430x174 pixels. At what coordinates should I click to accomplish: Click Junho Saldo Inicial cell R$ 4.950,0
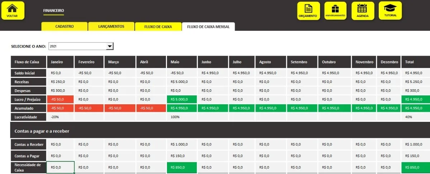213,73
